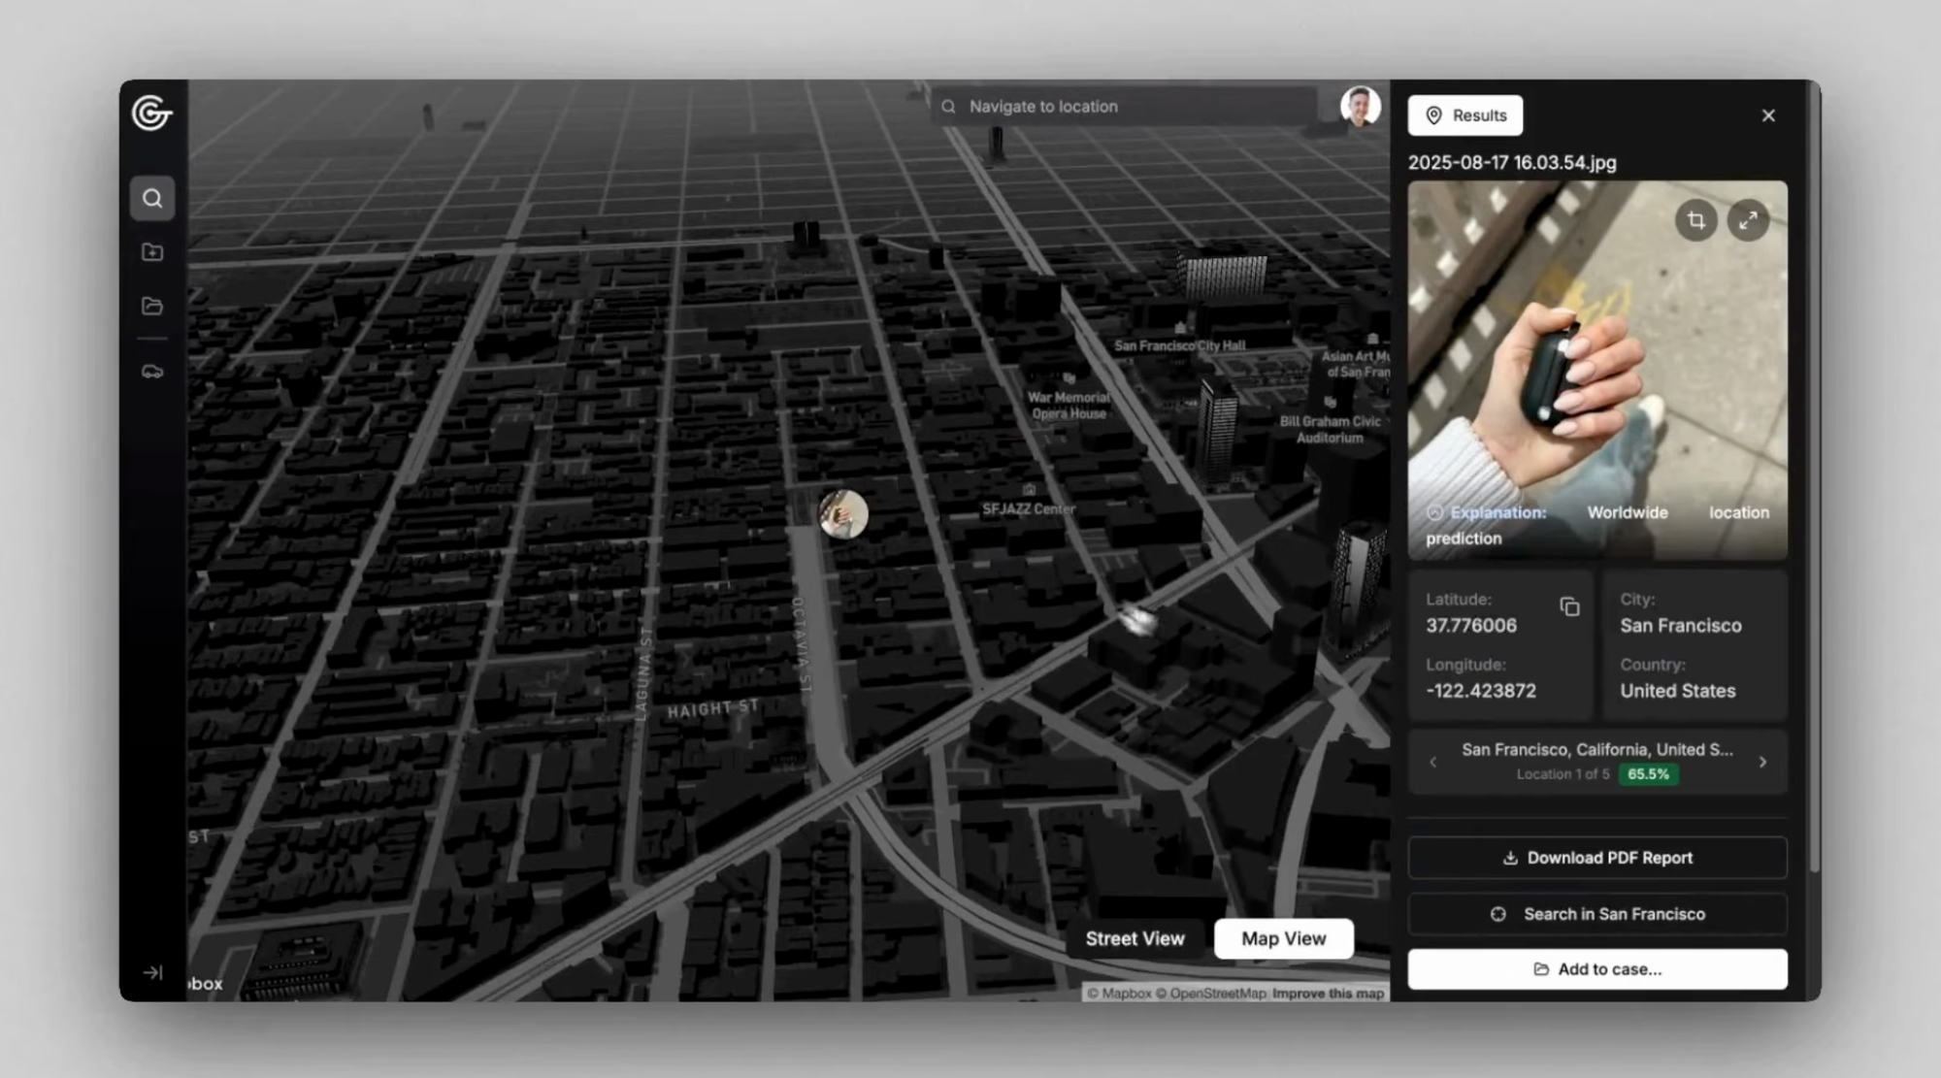
Task: Click the GeoSpy logo
Action: (x=152, y=114)
